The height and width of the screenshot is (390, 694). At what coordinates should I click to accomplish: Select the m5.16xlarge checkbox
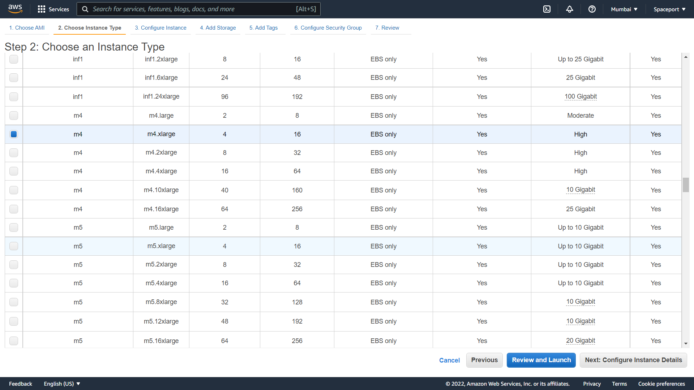(x=14, y=341)
